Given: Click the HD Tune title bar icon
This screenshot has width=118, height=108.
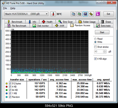Looking at the screenshot, I should 4,3.
